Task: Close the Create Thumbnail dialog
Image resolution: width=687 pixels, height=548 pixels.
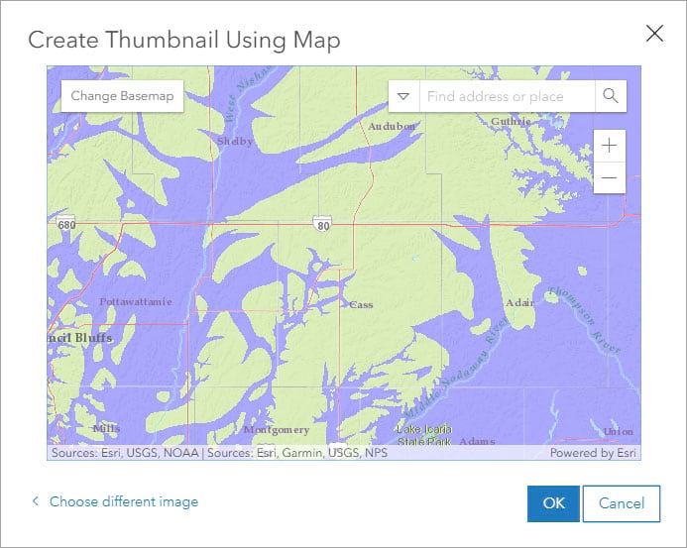Action: (654, 34)
